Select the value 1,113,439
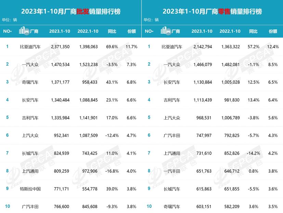This screenshot has height=213, width=283. (x=203, y=100)
